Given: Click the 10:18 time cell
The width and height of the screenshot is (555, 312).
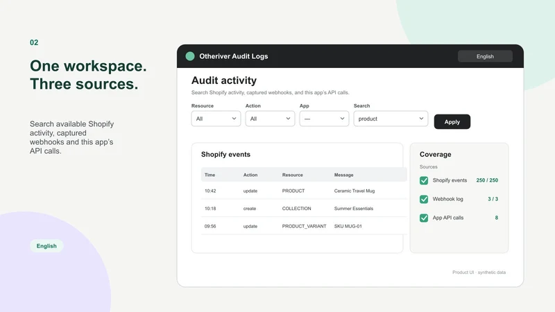Looking at the screenshot, I should click(x=210, y=209).
